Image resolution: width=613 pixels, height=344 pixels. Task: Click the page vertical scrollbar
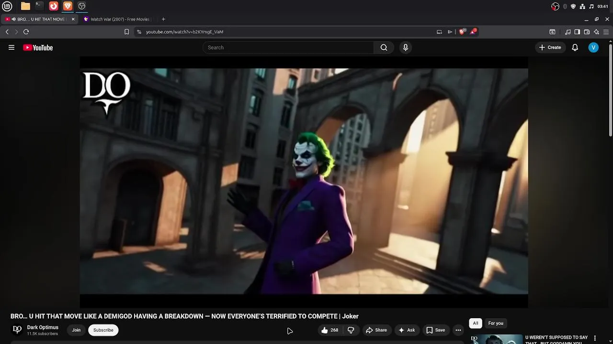click(x=610, y=91)
